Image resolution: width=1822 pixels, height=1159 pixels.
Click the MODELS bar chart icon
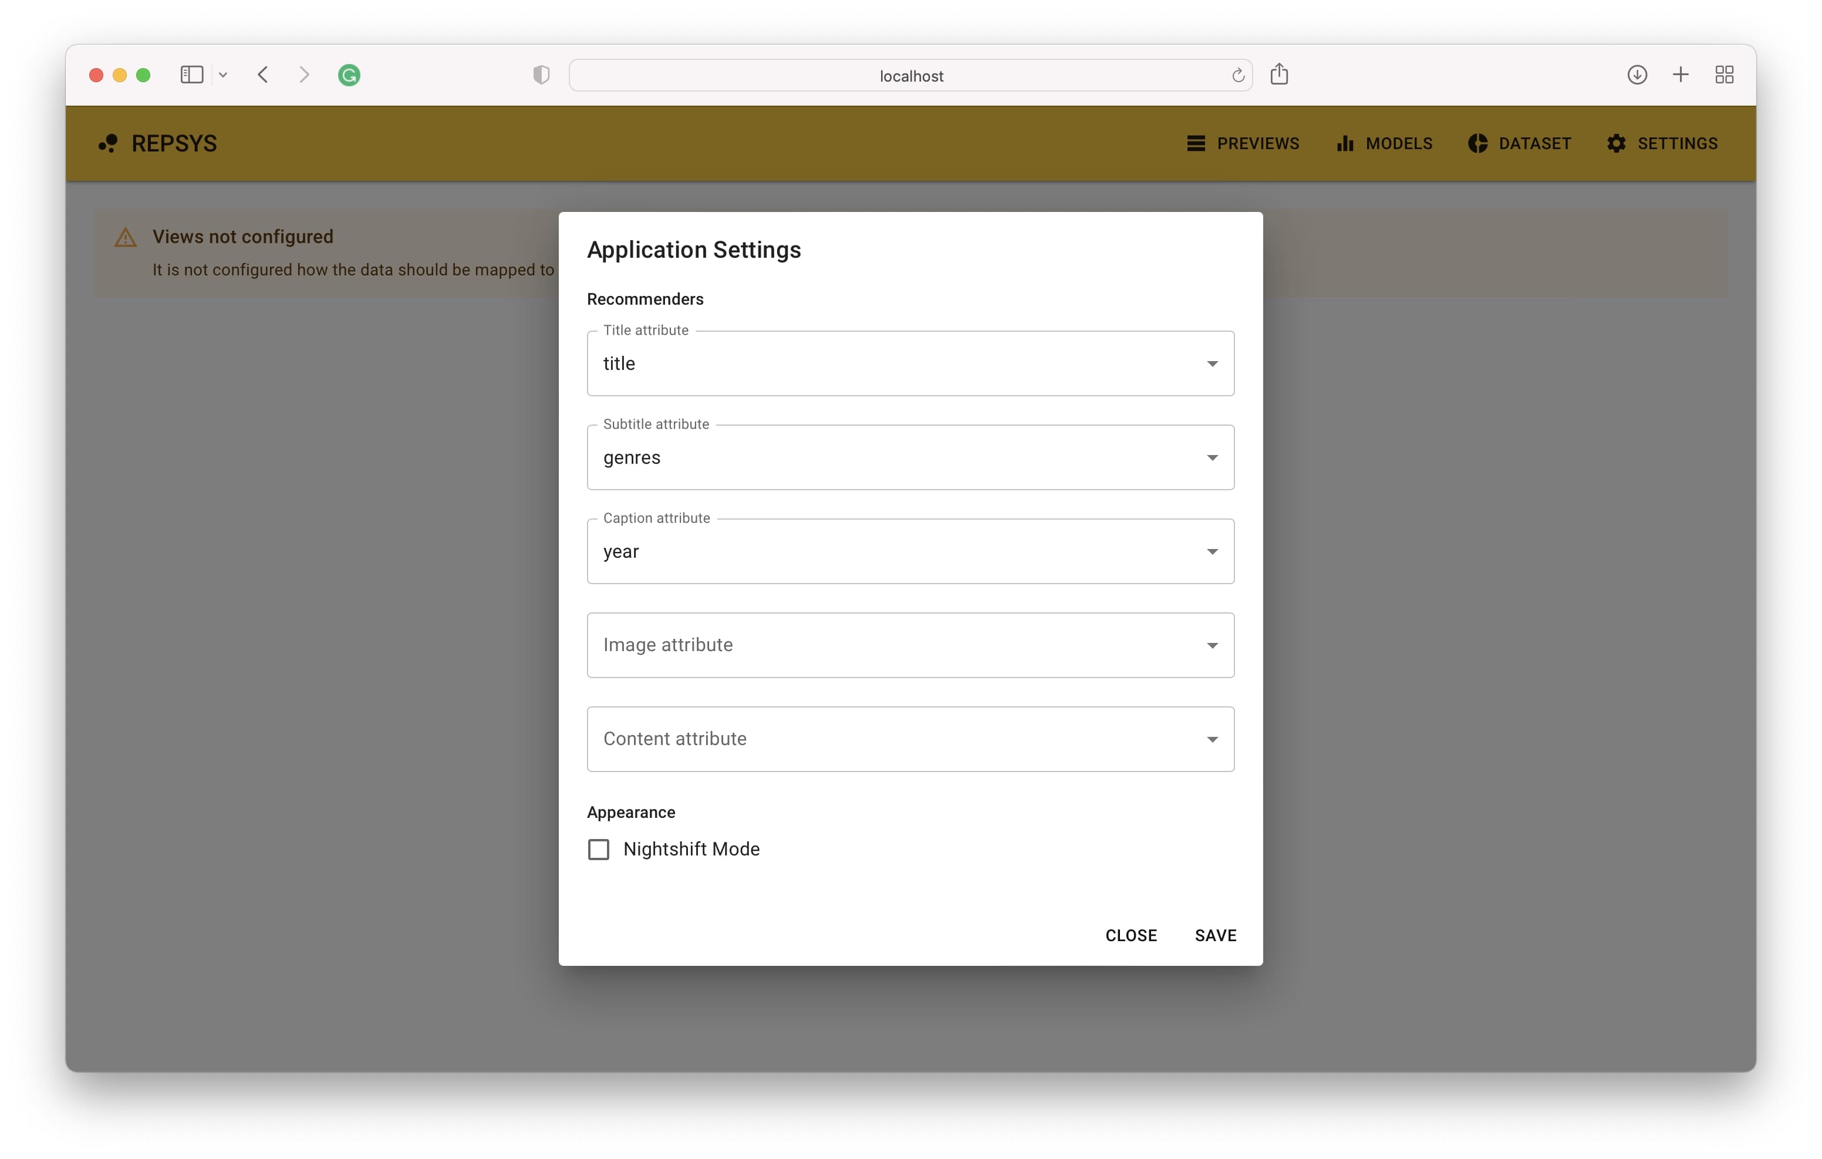[1344, 143]
